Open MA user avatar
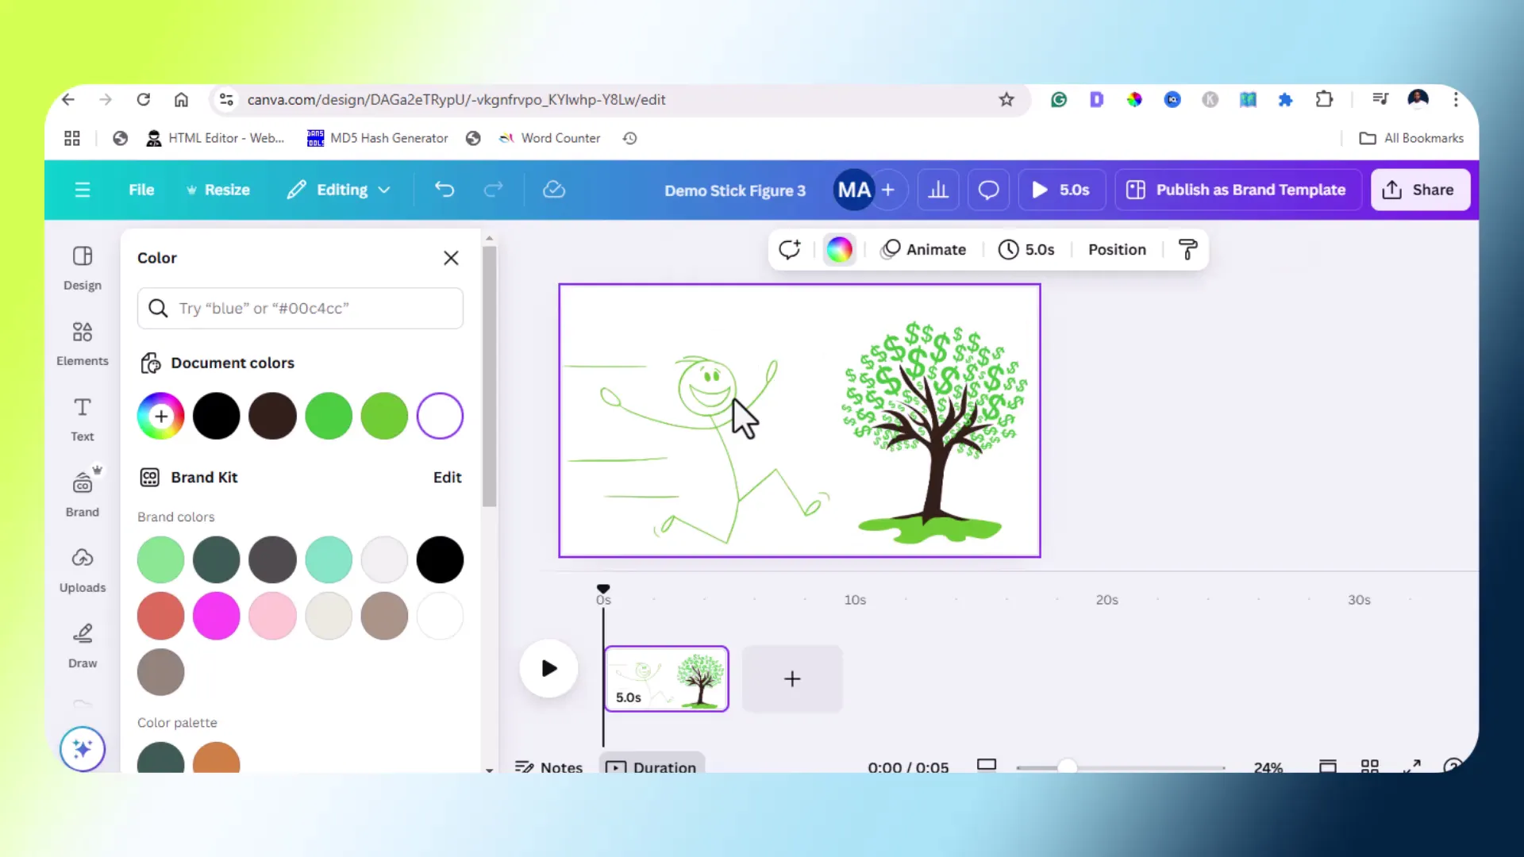Viewport: 1524px width, 857px height. (854, 190)
